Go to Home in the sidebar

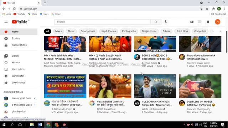pyautogui.click(x=19, y=32)
